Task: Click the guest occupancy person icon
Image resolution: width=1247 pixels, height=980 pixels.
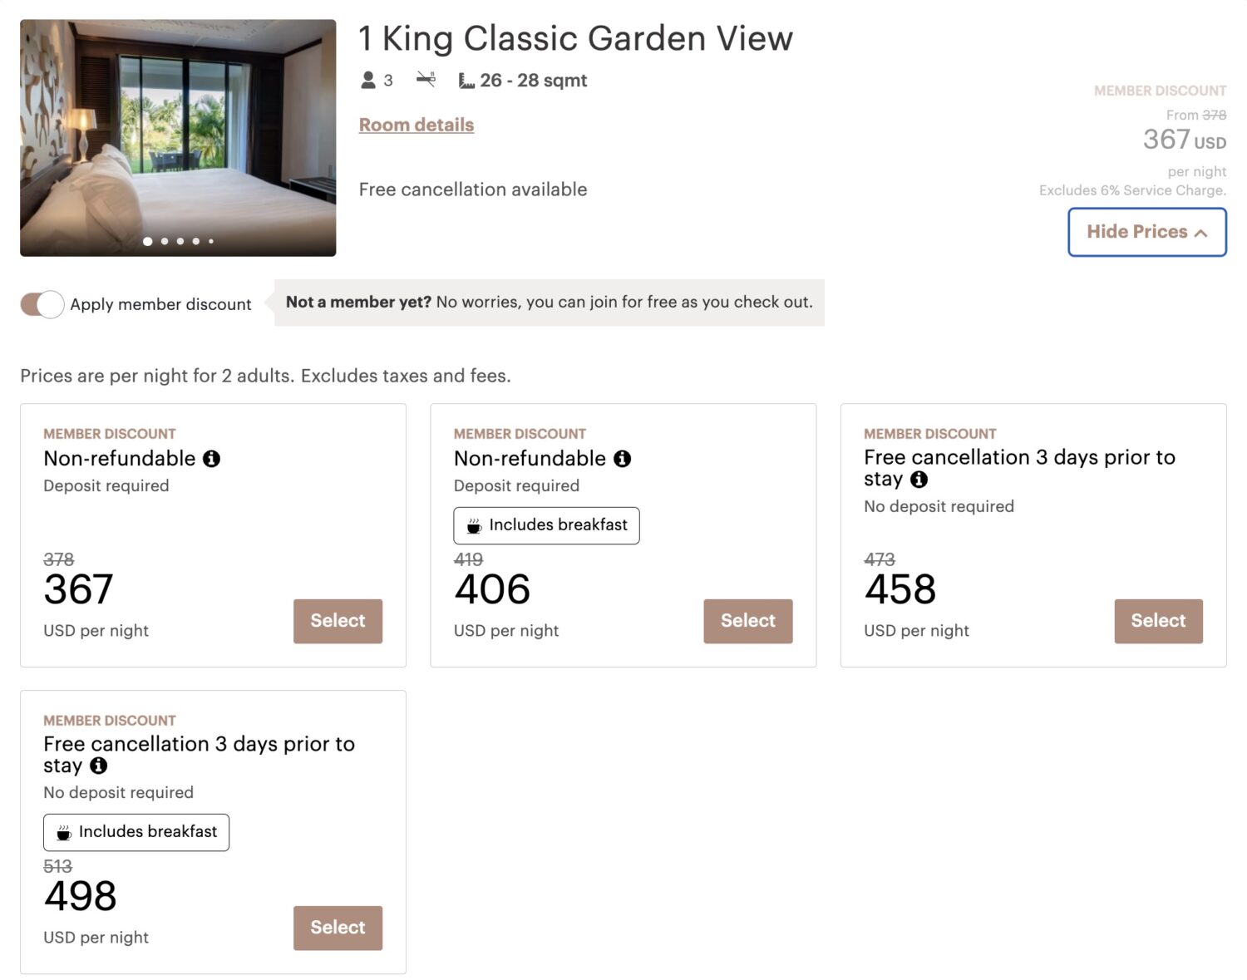Action: [367, 80]
